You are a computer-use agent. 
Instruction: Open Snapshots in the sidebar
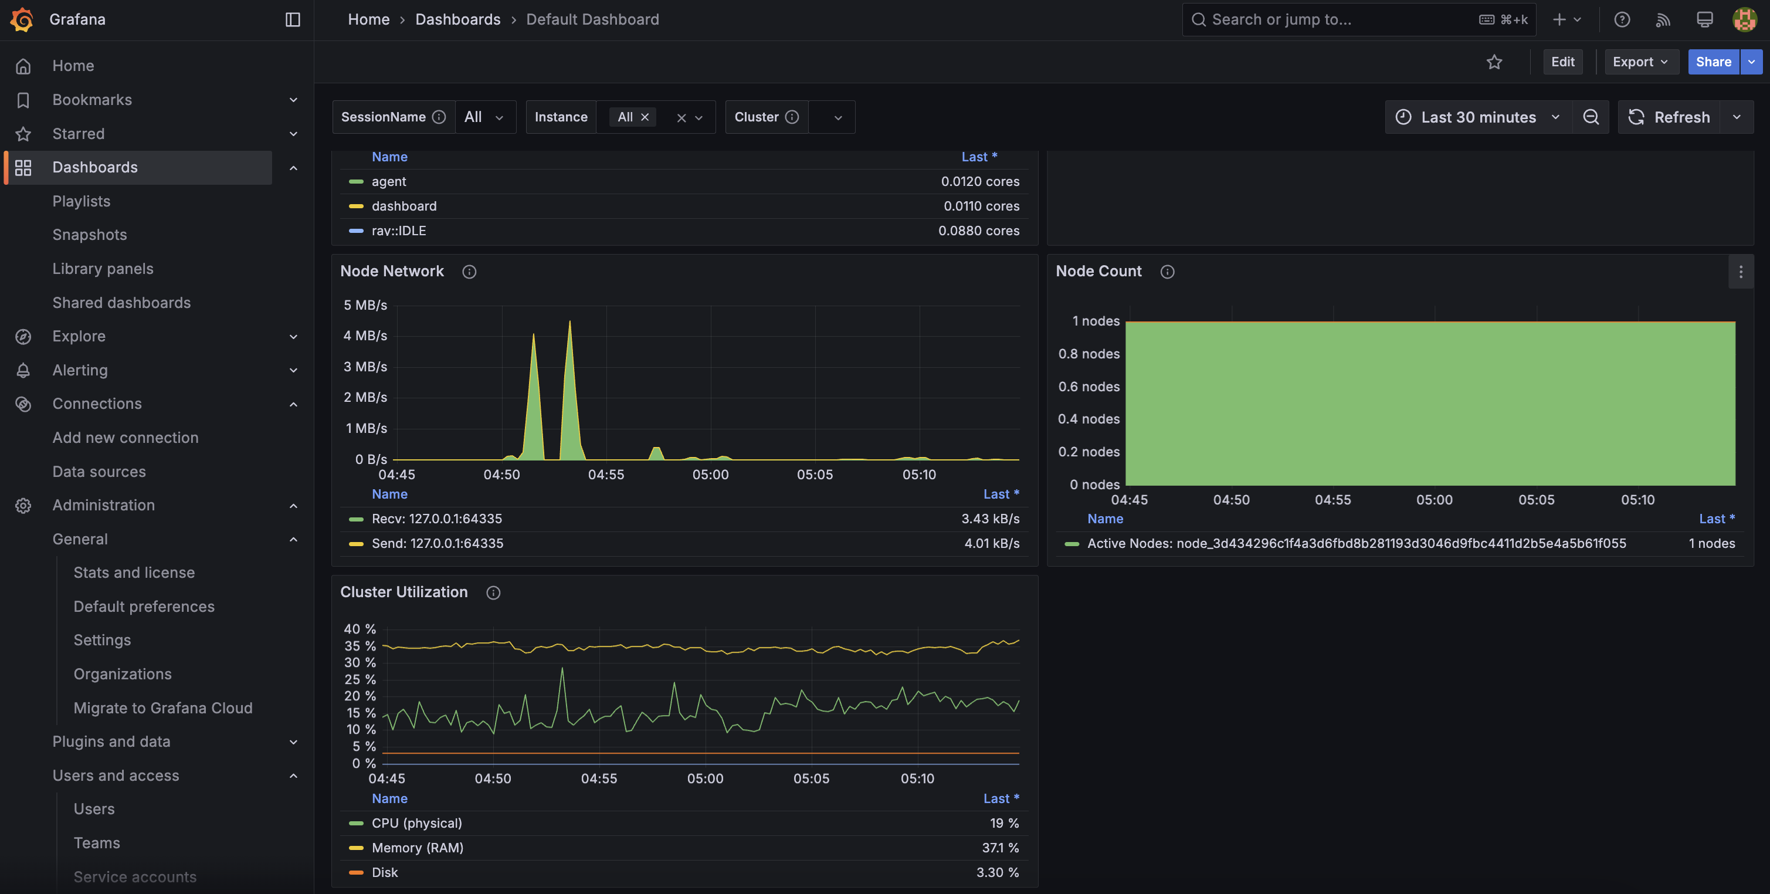89,235
